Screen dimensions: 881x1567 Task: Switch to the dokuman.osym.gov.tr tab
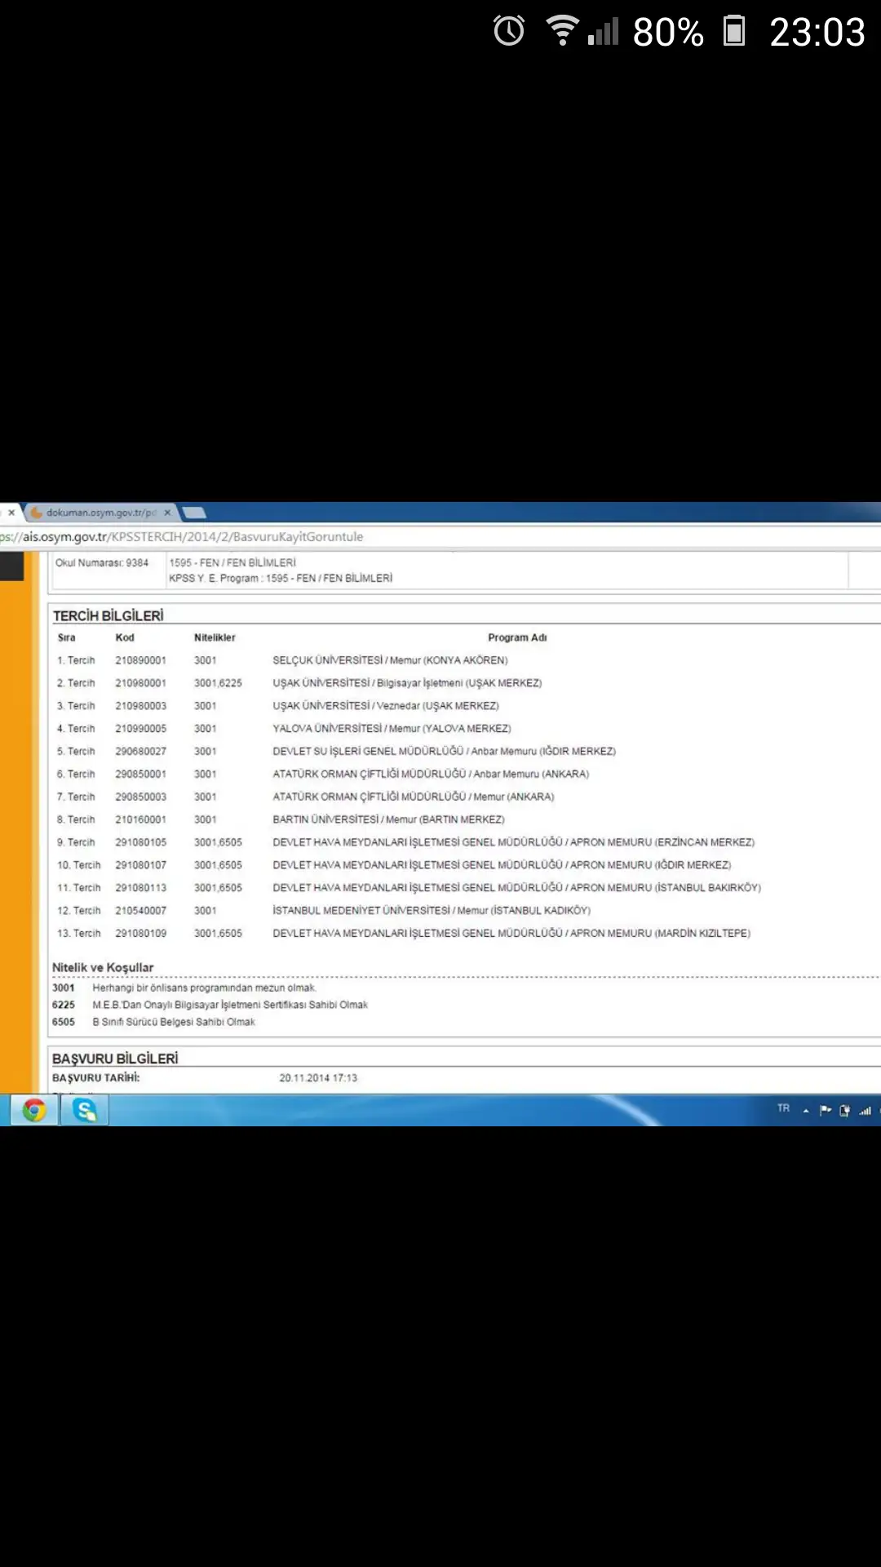click(x=100, y=513)
